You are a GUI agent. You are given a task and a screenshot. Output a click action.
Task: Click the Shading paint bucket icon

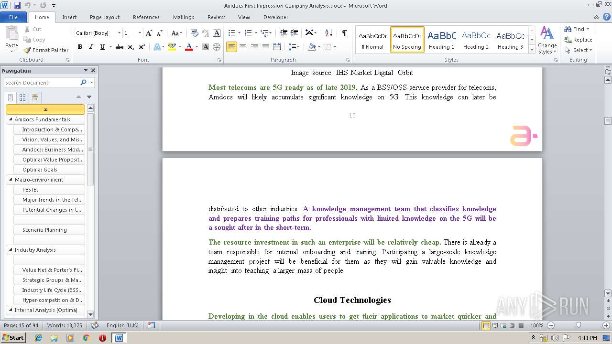(312, 47)
